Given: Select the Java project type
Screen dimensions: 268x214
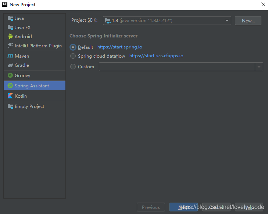Looking at the screenshot, I should coord(35,18).
